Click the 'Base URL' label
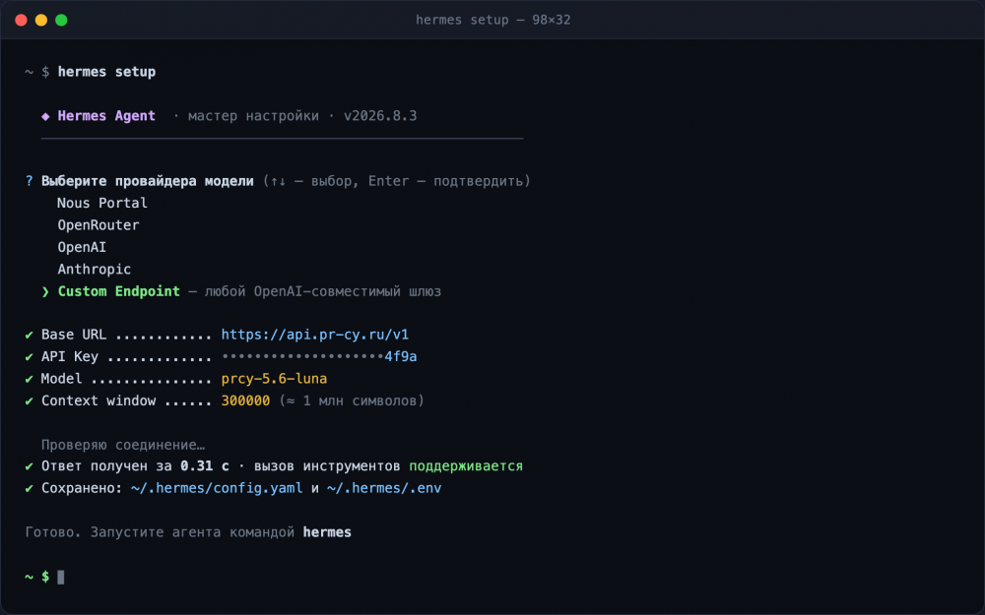 tap(74, 335)
